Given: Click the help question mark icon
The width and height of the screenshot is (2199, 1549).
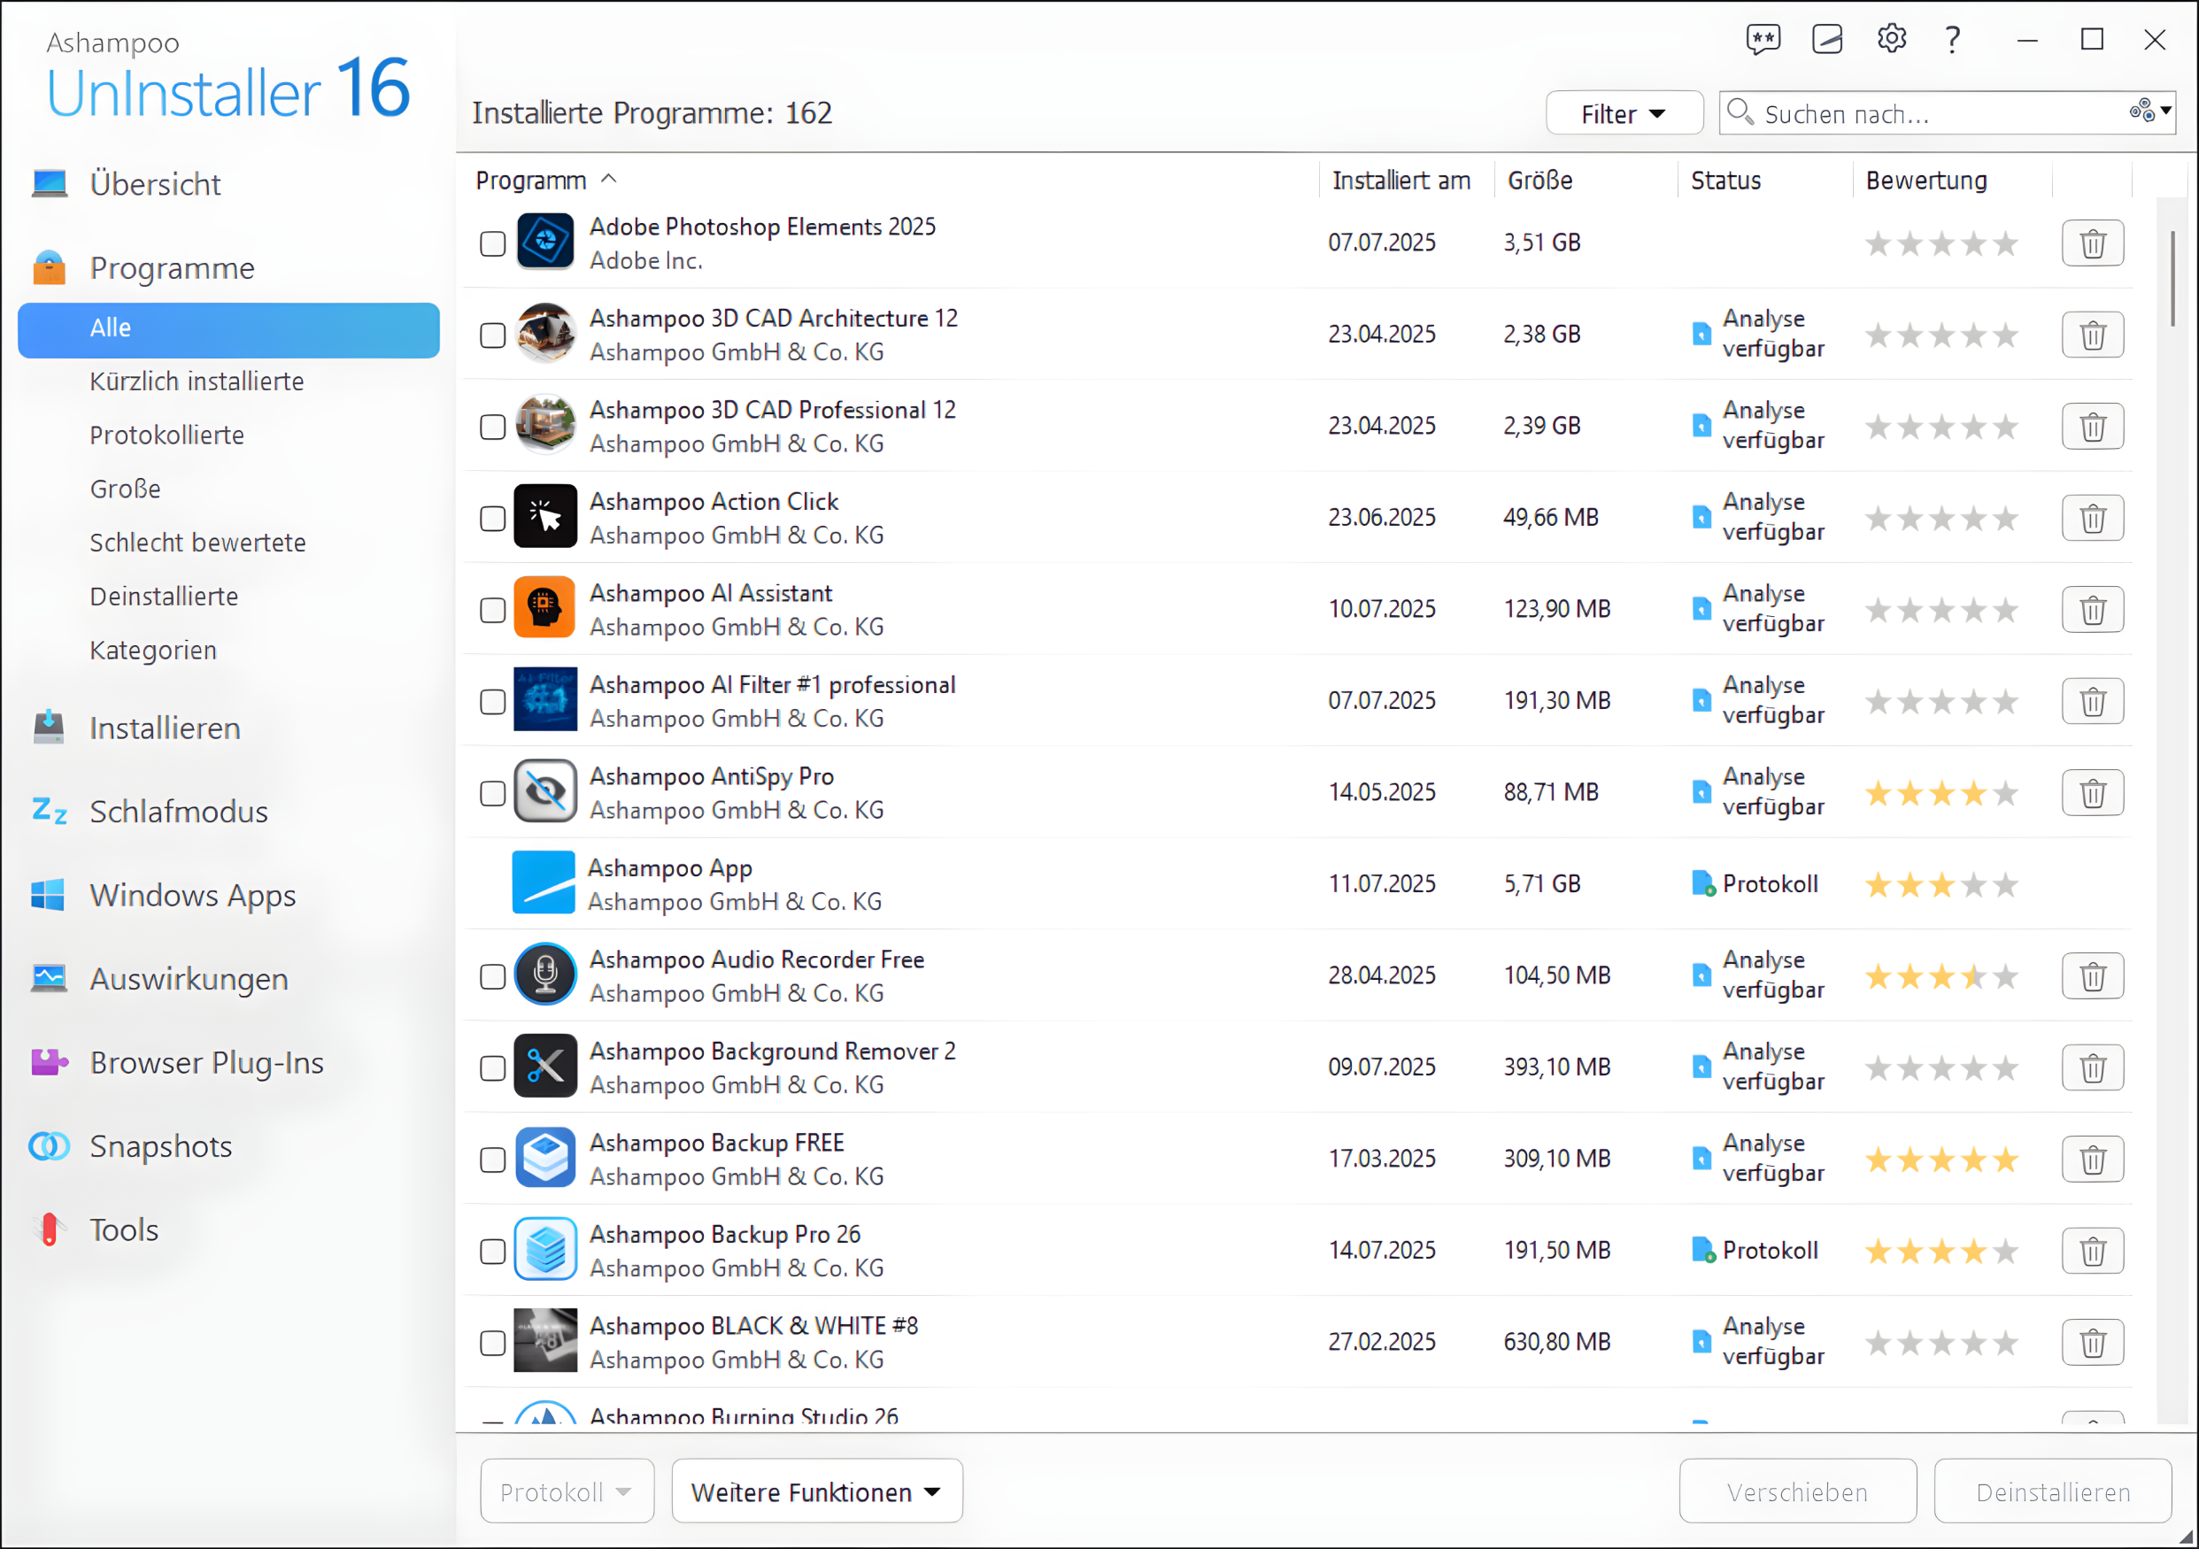Looking at the screenshot, I should pos(1952,39).
